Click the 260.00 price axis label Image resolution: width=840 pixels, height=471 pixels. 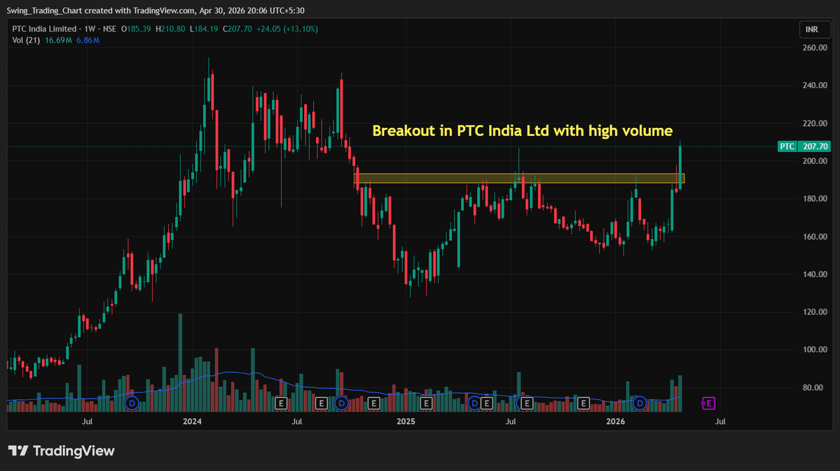coord(815,48)
